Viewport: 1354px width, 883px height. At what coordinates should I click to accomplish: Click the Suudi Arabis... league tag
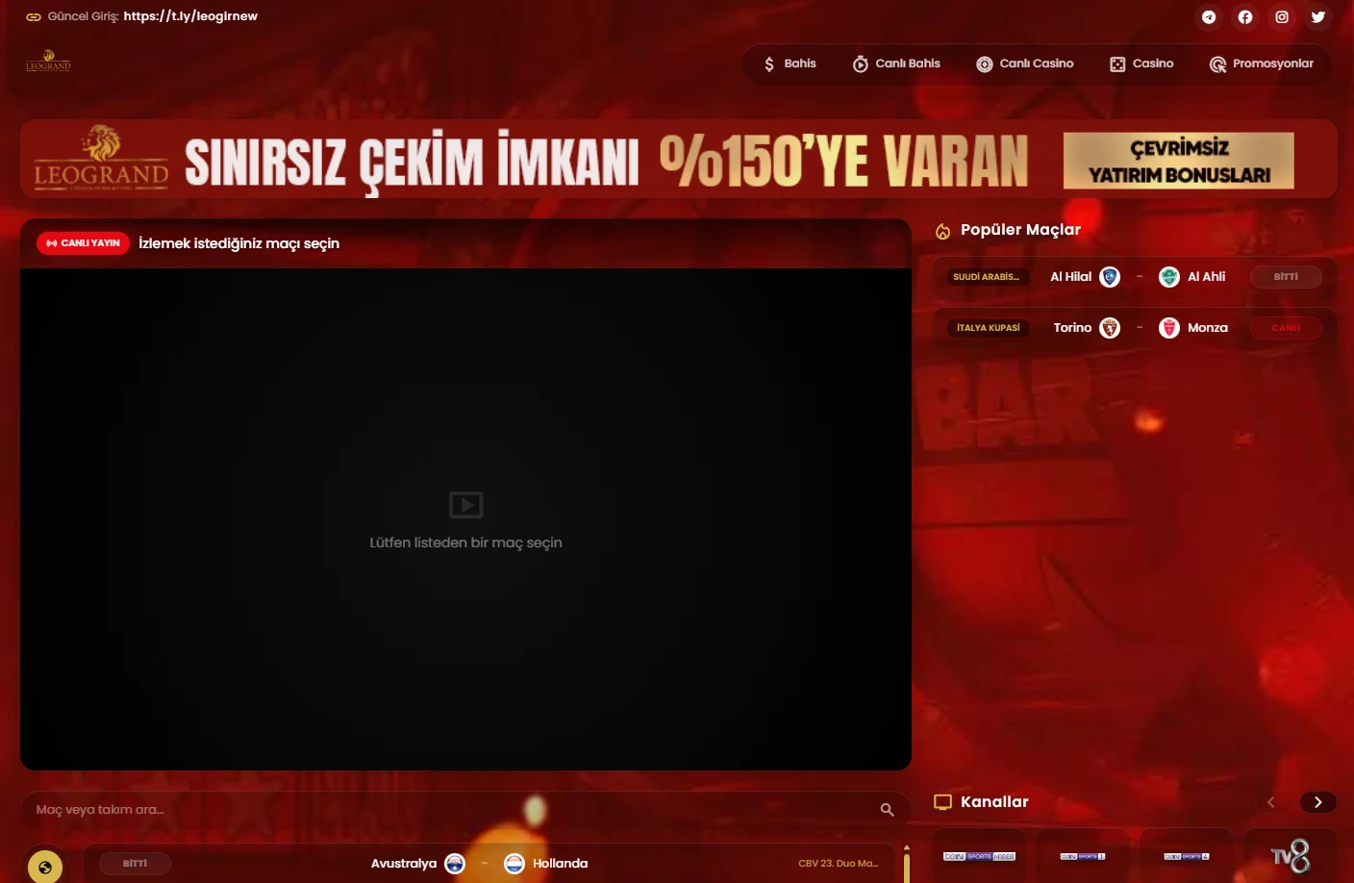coord(987,277)
